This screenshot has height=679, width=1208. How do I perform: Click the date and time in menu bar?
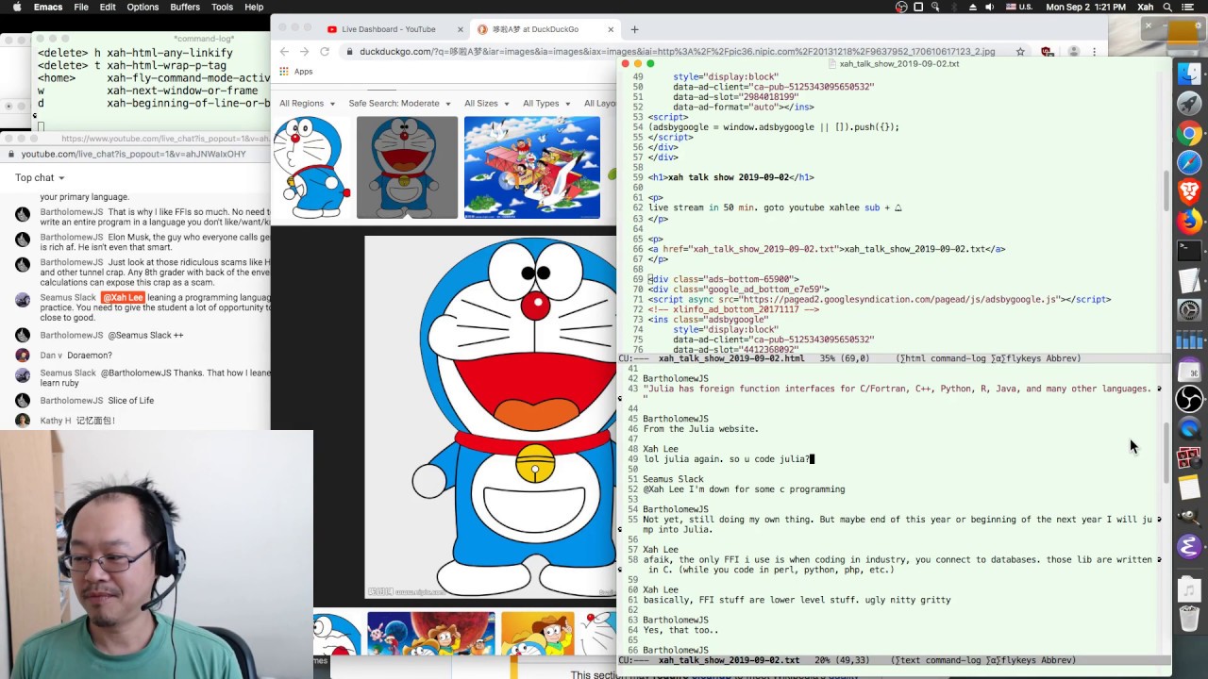pyautogui.click(x=1086, y=7)
